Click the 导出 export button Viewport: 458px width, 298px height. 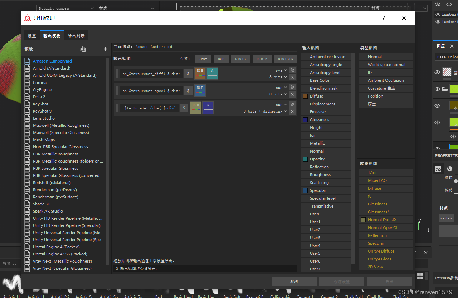click(389, 282)
